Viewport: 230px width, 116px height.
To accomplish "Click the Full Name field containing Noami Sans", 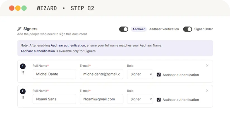I will point(54,99).
